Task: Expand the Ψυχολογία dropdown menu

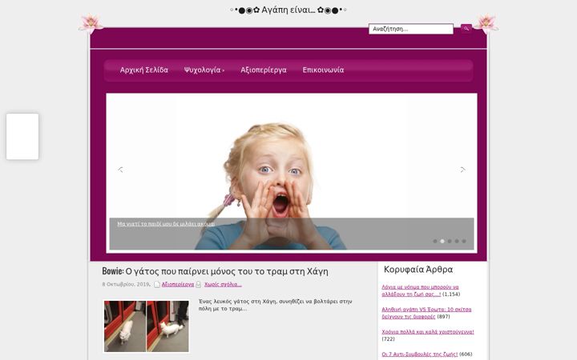Action: (x=204, y=70)
